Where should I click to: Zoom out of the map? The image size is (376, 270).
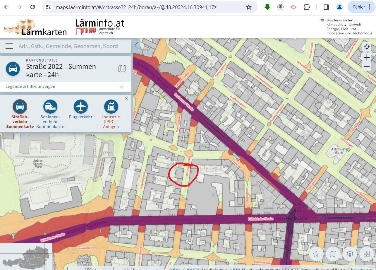[367, 67]
